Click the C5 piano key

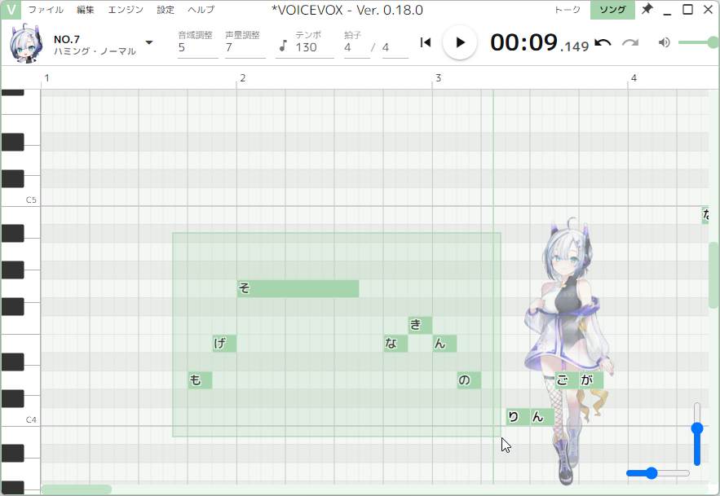pyautogui.click(x=20, y=198)
